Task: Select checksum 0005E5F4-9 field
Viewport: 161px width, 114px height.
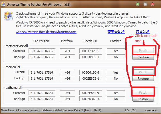Action: click(x=91, y=93)
